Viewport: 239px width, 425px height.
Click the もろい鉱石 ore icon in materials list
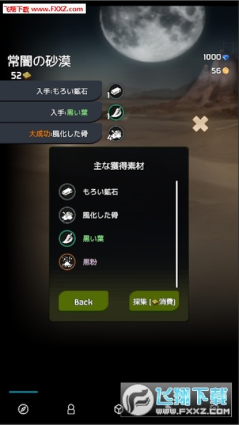pos(67,192)
